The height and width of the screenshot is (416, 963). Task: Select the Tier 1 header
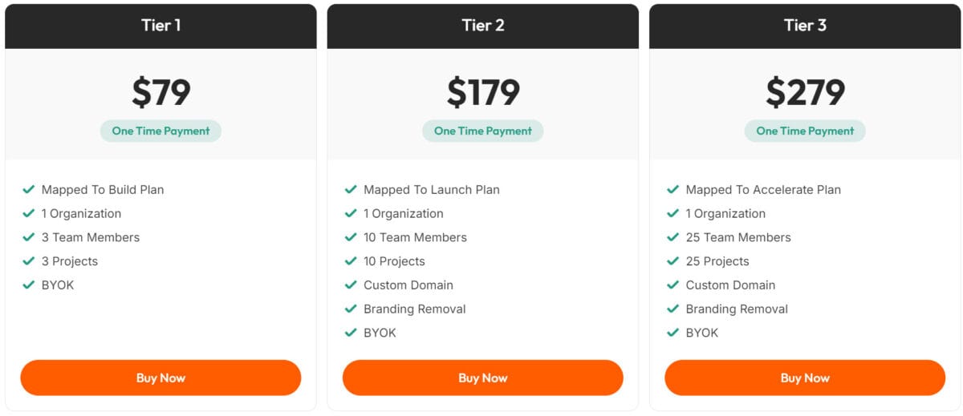pyautogui.click(x=160, y=26)
